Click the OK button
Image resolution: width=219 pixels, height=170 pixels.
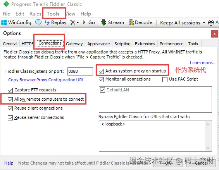[x=168, y=163]
